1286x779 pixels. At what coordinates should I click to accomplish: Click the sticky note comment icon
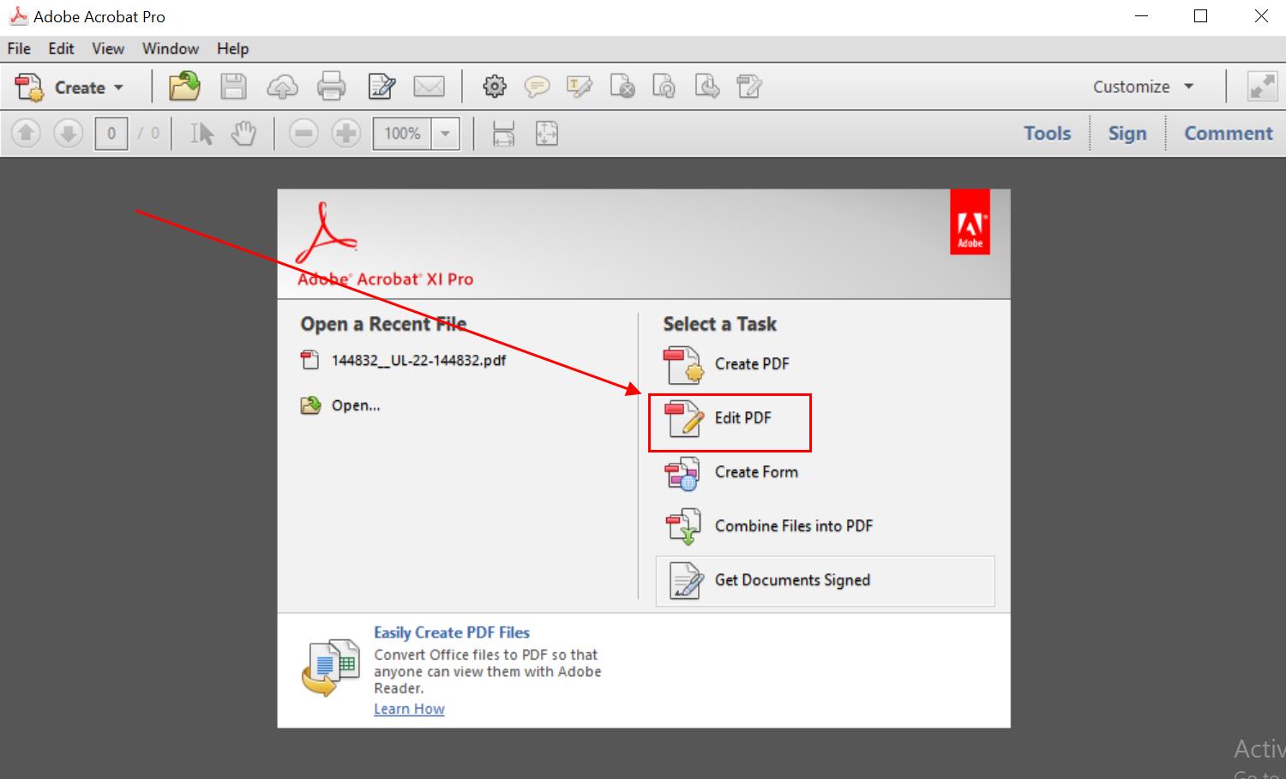coord(538,86)
